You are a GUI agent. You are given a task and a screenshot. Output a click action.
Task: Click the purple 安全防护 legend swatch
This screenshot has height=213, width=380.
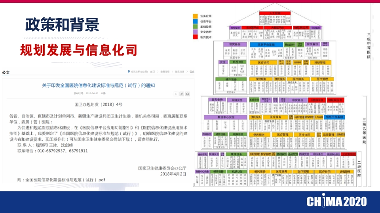[195, 32]
